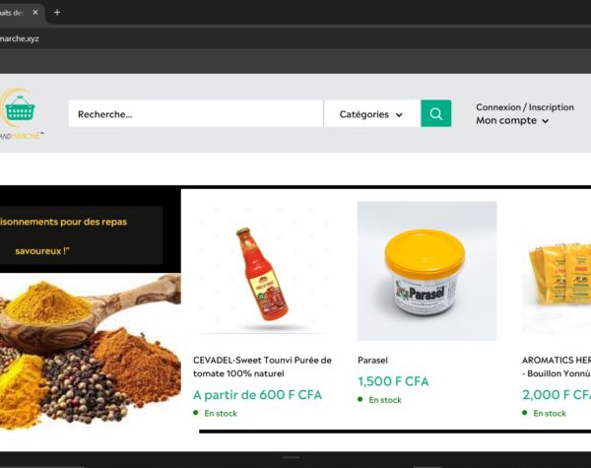
Task: Open the Mon compte dropdown menu
Action: [512, 120]
